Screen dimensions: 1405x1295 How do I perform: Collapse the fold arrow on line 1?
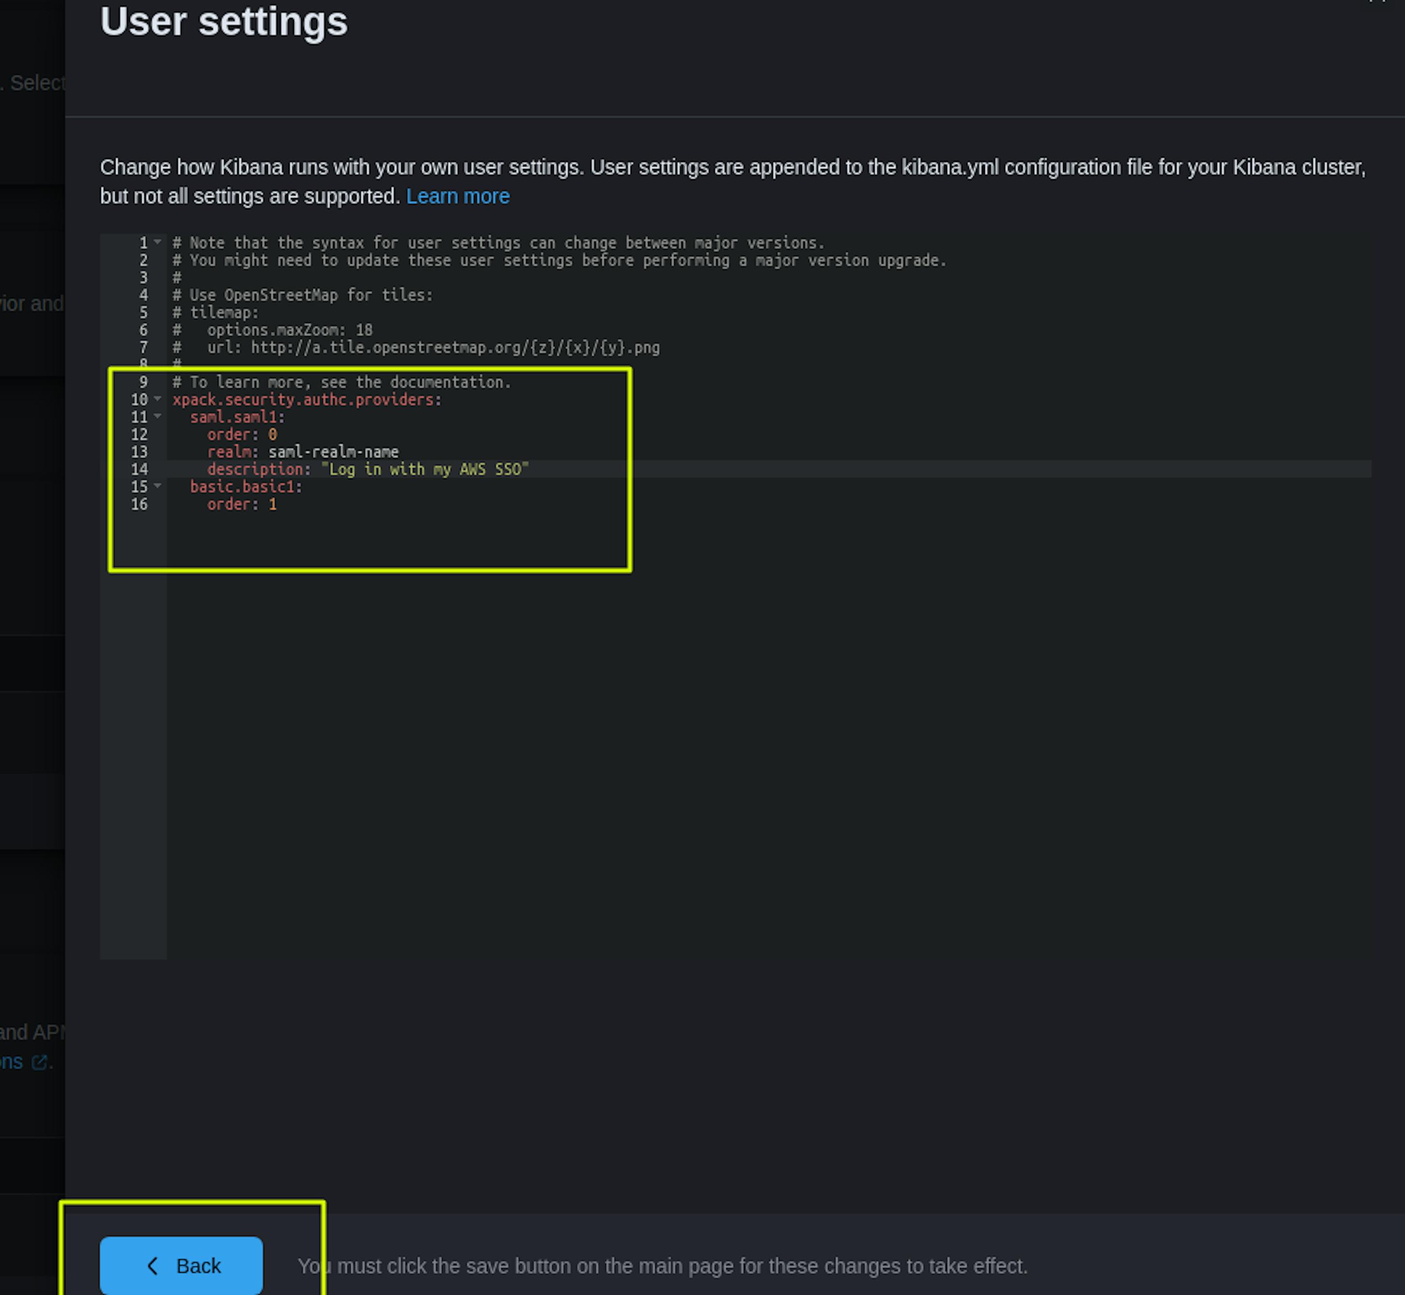click(158, 242)
